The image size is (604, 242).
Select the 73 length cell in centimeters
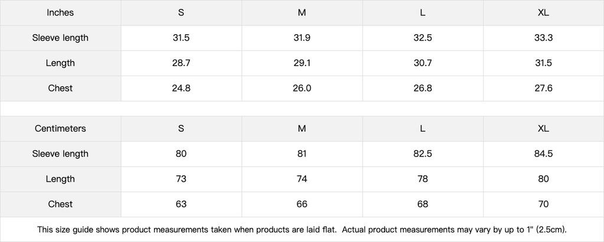click(181, 179)
